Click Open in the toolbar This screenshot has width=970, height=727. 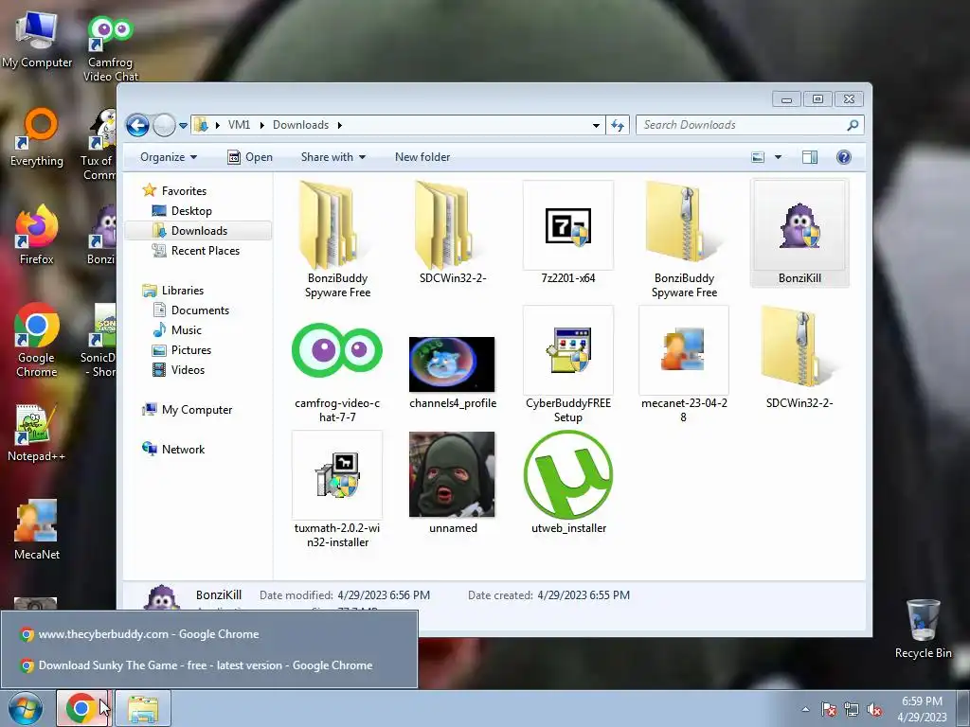click(250, 157)
